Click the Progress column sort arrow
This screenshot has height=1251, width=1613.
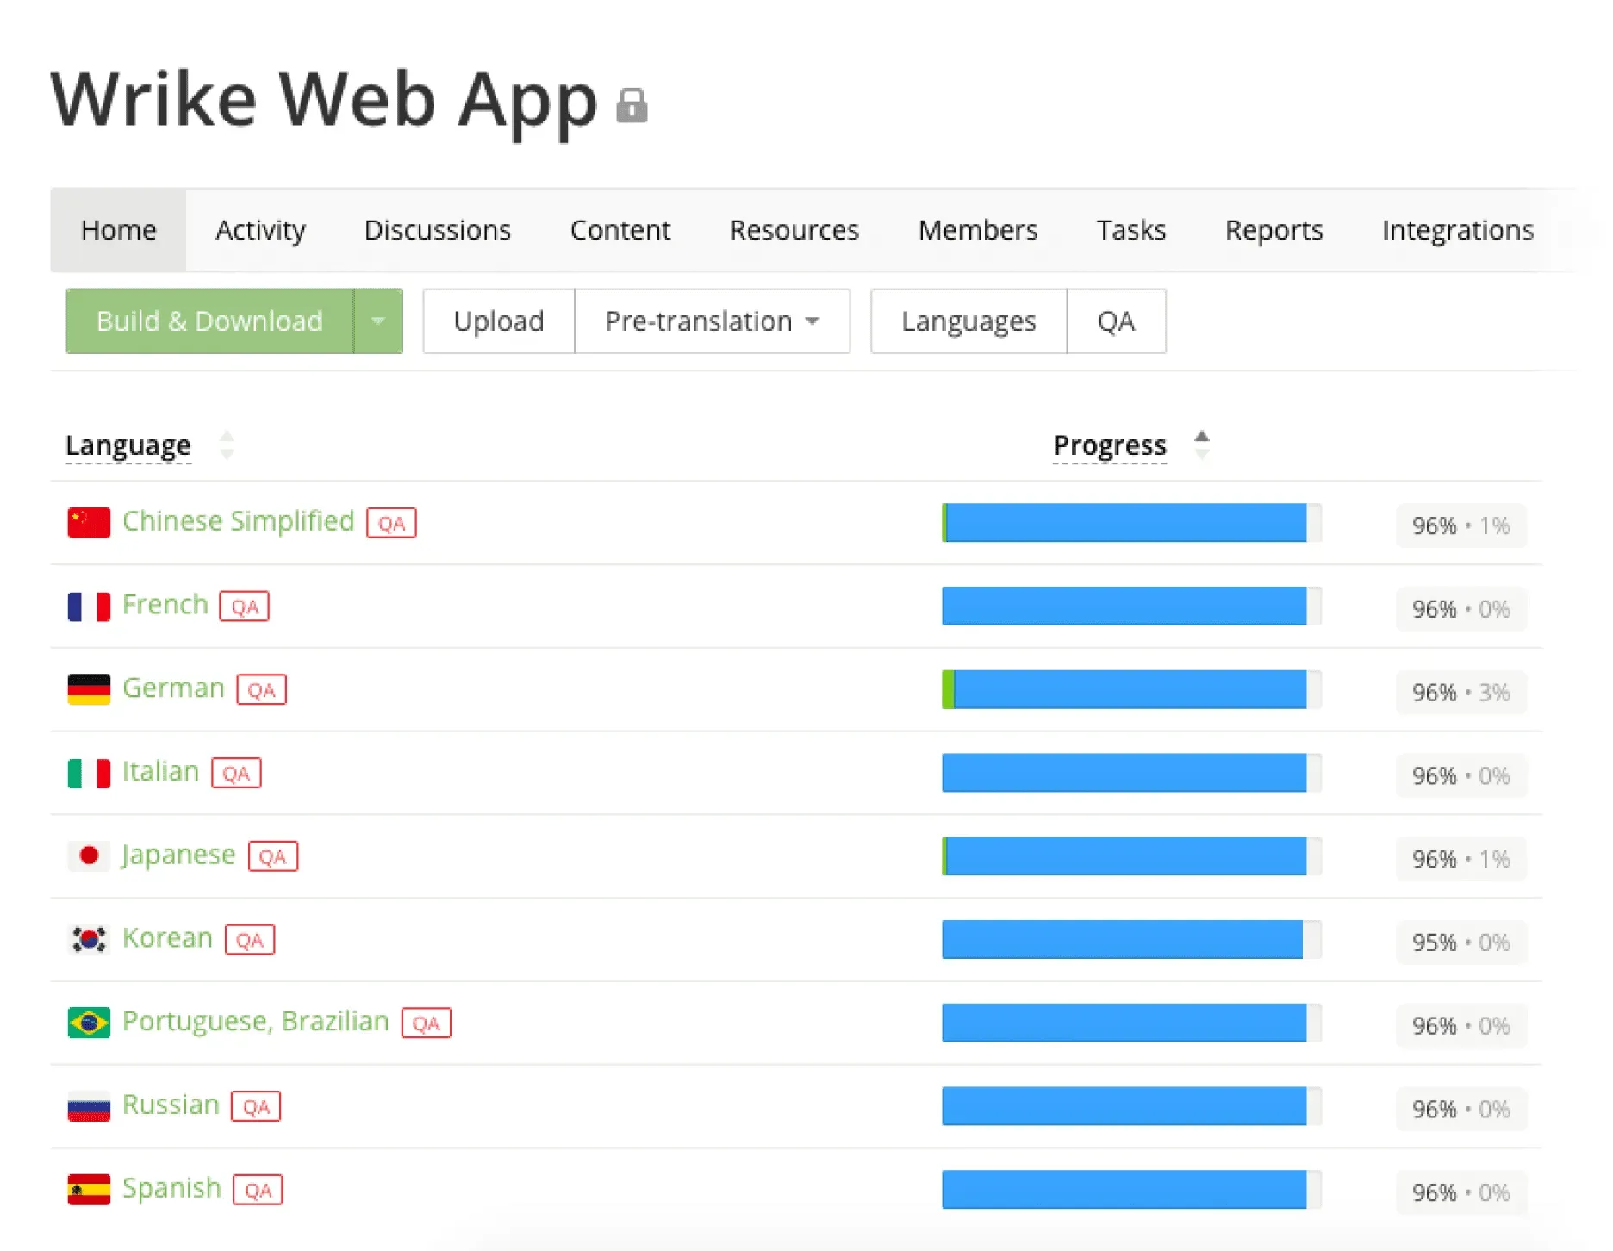[x=1203, y=445]
